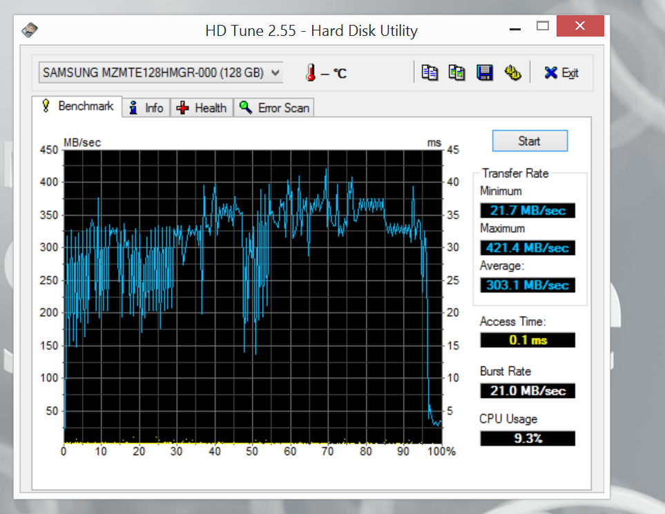The image size is (665, 514).
Task: Select the average value 303.1 MB/sec
Action: (528, 285)
